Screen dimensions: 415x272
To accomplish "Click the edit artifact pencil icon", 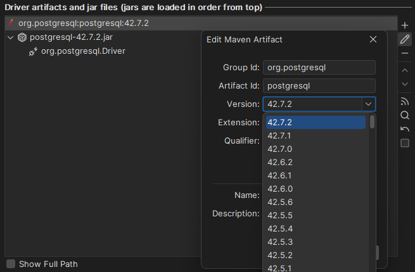I will point(405,39).
